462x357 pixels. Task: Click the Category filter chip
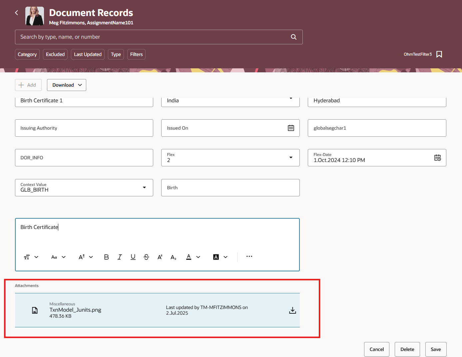click(27, 54)
